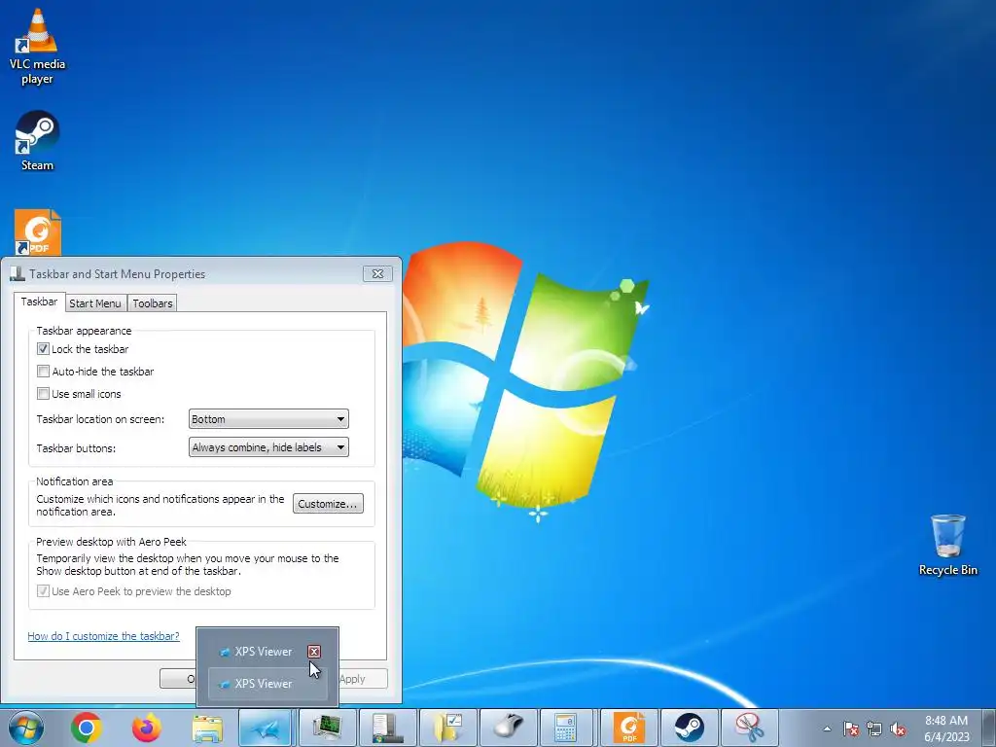The width and height of the screenshot is (996, 747).
Task: Select the Foxit PDF desktop shortcut
Action: [x=38, y=231]
